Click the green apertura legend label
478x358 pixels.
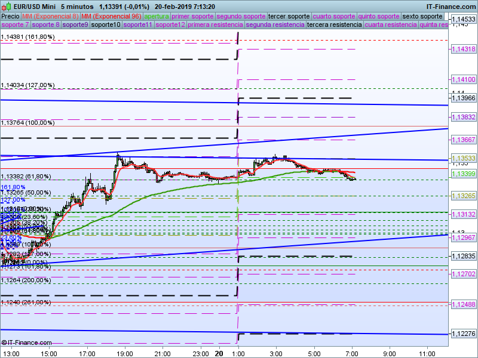pyautogui.click(x=157, y=16)
